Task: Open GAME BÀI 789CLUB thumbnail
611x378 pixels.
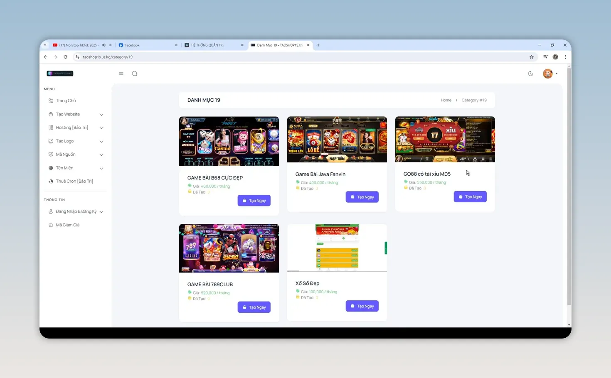Action: click(229, 248)
